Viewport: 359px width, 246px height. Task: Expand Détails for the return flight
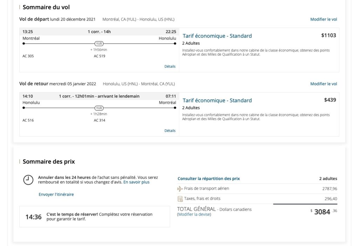click(x=170, y=131)
